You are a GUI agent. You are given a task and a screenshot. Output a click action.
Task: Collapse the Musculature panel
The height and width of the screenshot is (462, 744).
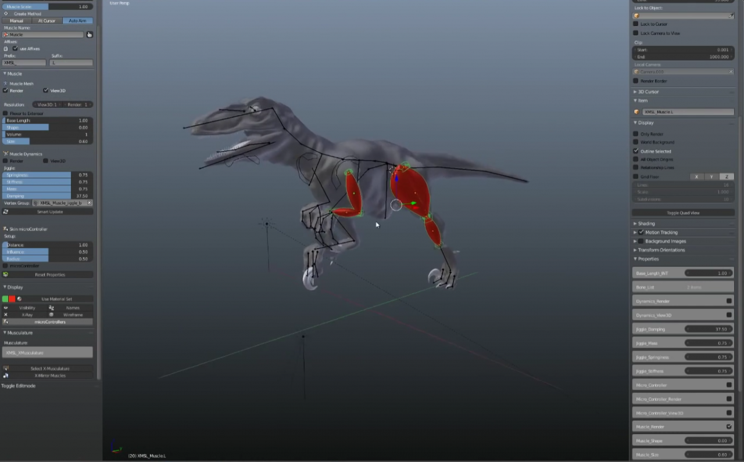pyautogui.click(x=5, y=333)
